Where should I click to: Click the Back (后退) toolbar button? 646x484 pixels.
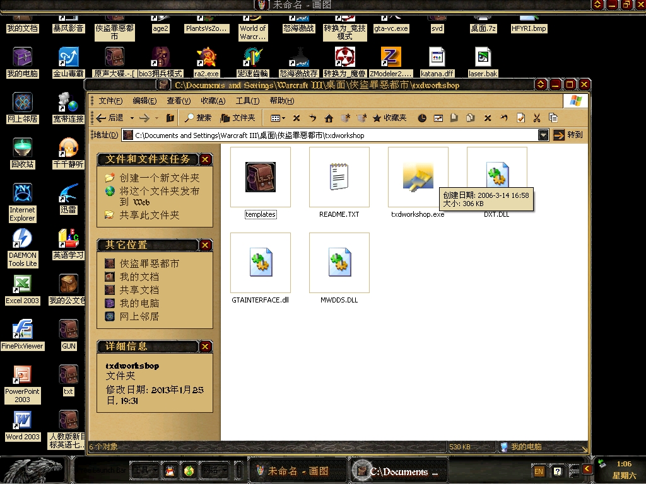point(110,118)
